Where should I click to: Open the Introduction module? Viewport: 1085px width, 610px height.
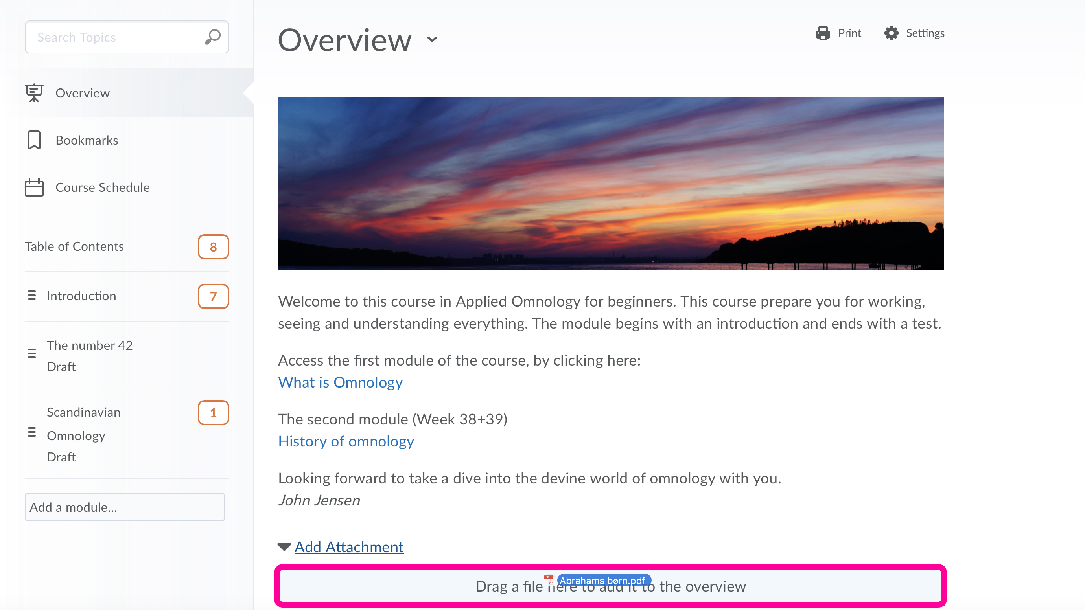tap(81, 296)
